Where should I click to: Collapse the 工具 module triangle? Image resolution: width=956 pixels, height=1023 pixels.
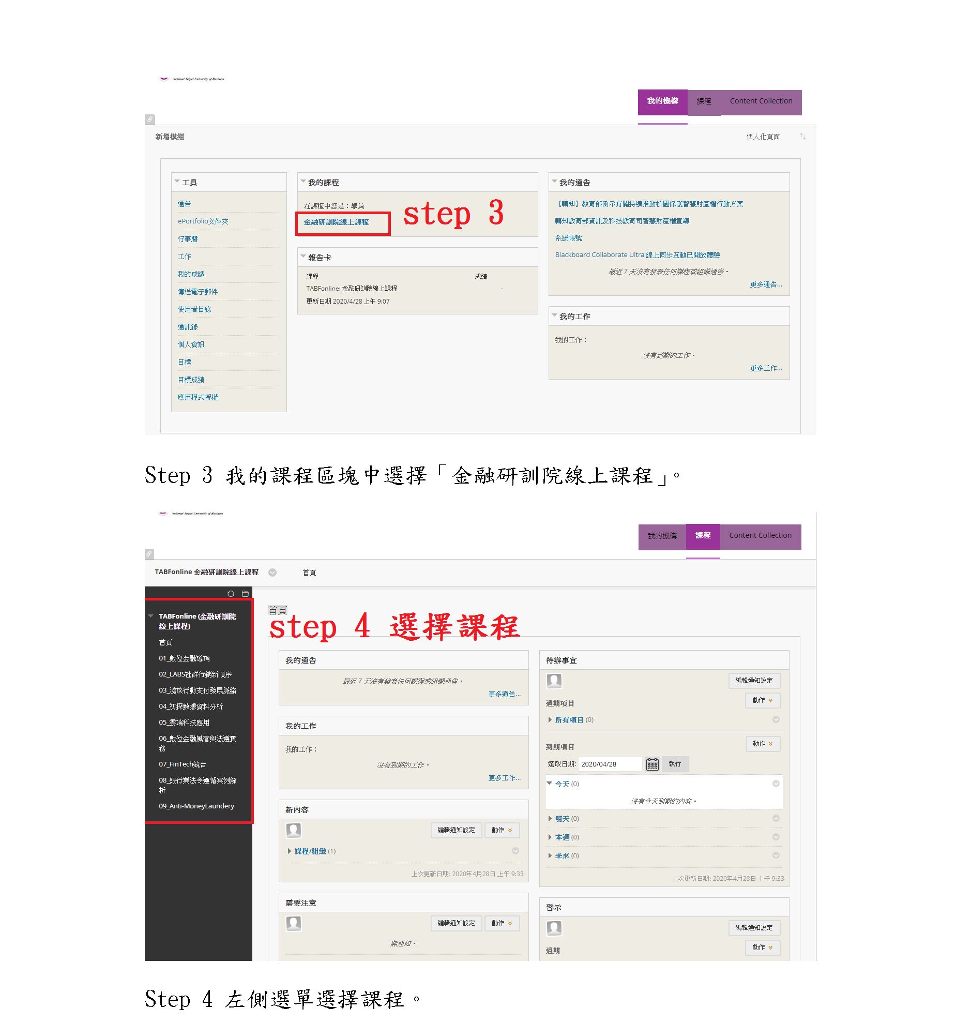tap(177, 182)
